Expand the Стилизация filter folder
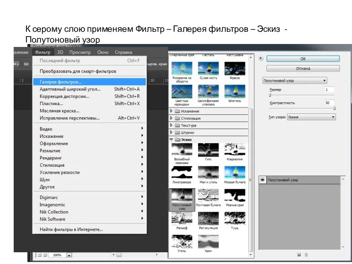The width and height of the screenshot is (352, 264). [171, 118]
